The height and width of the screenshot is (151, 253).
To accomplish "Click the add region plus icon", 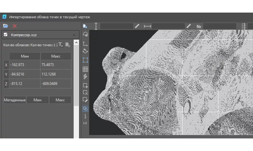I will coord(85,85).
